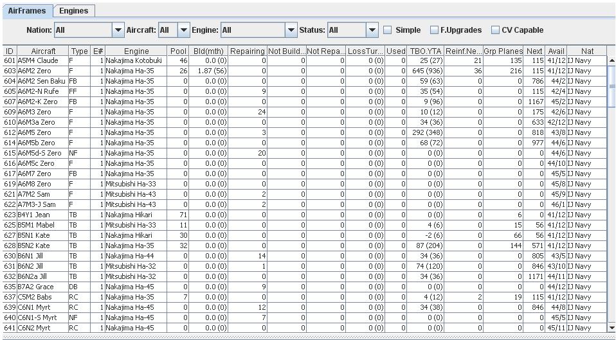Image resolution: width=616 pixels, height=340 pixels.
Task: Select the A6M2-K Zero row
Action: click(305, 102)
